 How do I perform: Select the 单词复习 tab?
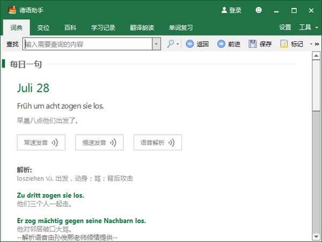pyautogui.click(x=181, y=27)
